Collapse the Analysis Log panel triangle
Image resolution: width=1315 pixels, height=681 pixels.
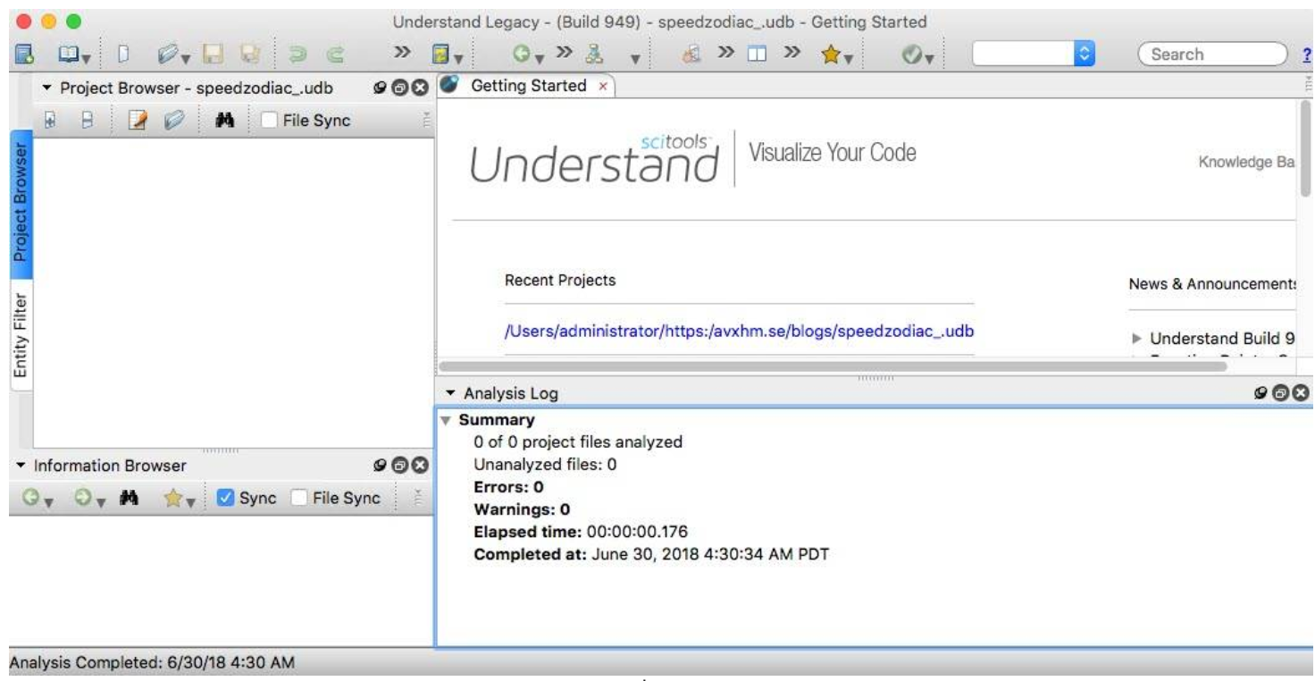(451, 393)
